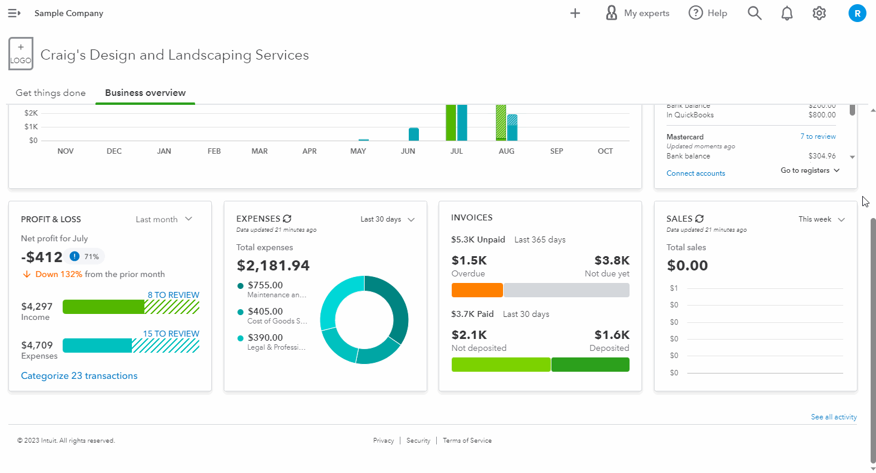This screenshot has width=876, height=473.
Task: Click the blue alert icon beside -$412
Action: coord(74,257)
